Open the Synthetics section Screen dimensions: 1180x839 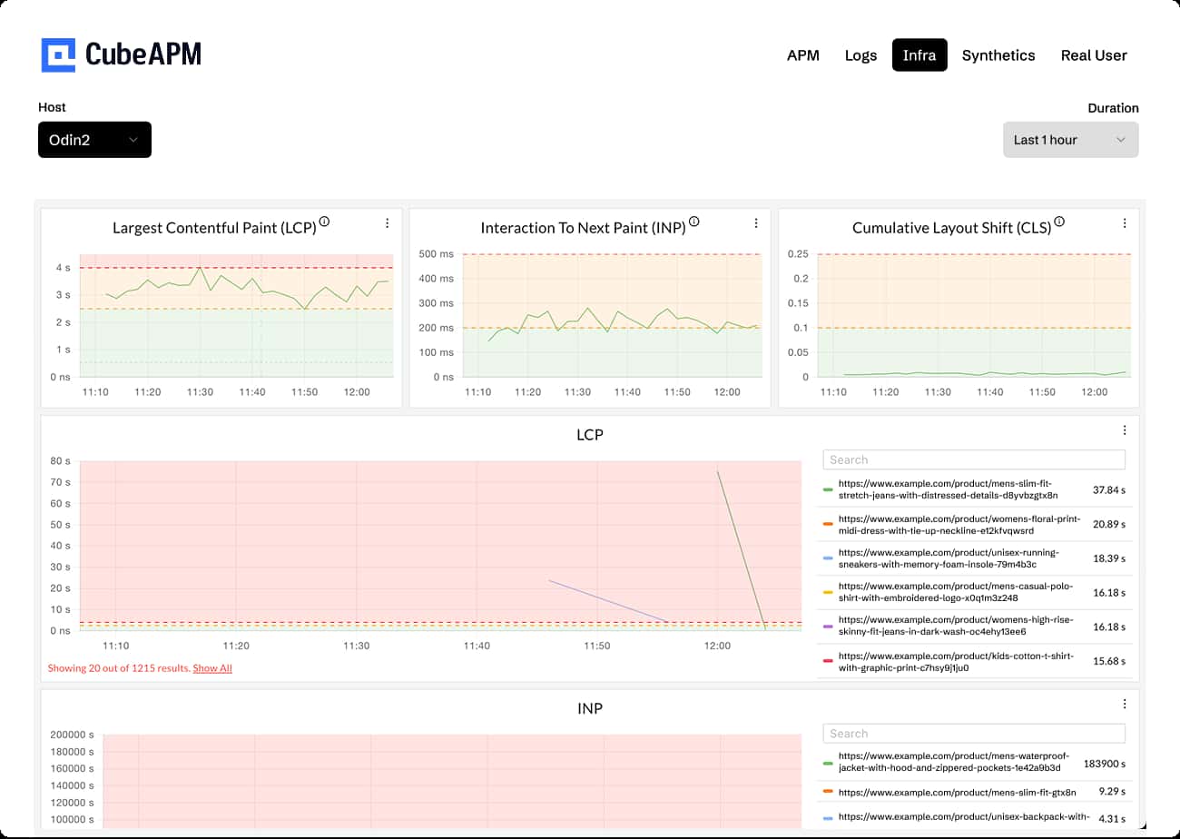[x=998, y=55]
